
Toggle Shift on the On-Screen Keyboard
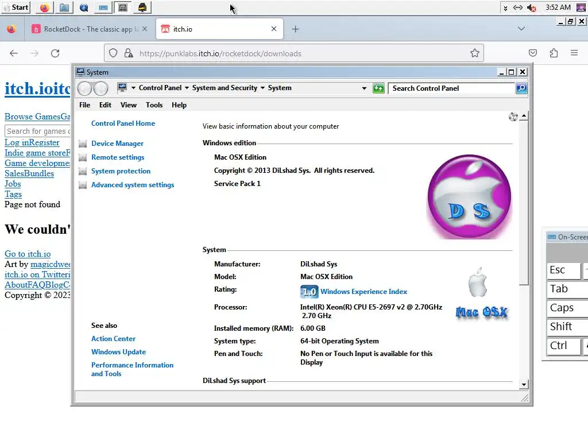click(x=567, y=327)
